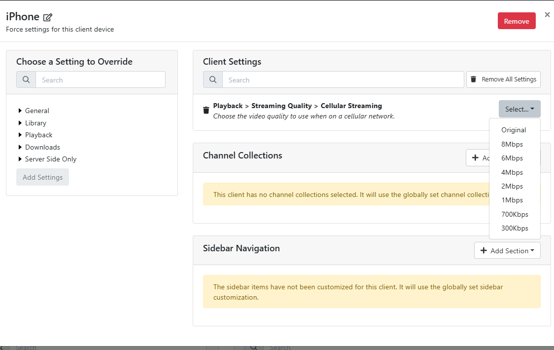Select 8Mbps streaming quality
This screenshot has width=554, height=350.
tap(512, 144)
